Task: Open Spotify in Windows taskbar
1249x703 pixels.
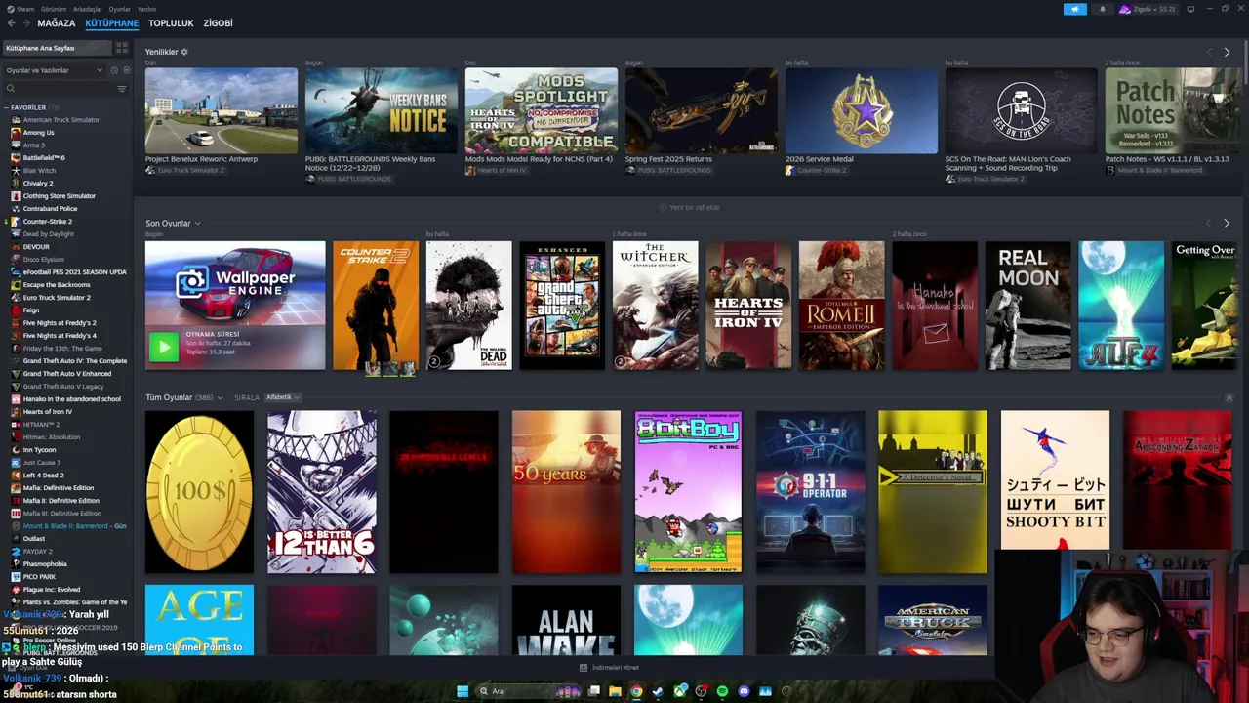Action: (722, 691)
